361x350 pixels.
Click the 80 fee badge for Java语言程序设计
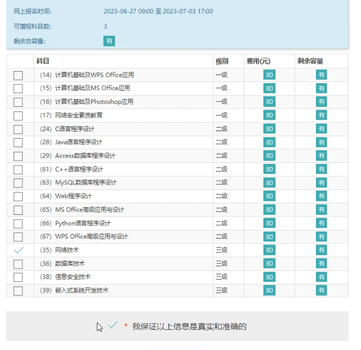[x=269, y=142]
